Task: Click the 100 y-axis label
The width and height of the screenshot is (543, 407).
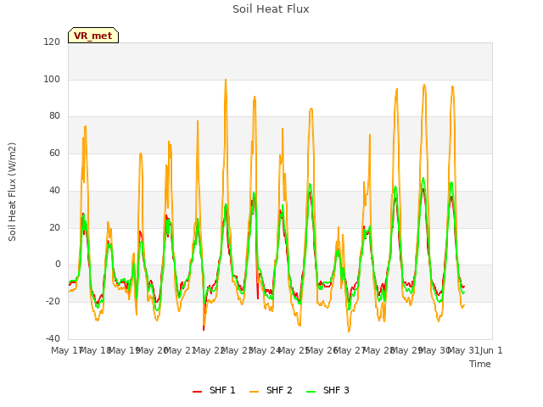Action: coord(52,79)
